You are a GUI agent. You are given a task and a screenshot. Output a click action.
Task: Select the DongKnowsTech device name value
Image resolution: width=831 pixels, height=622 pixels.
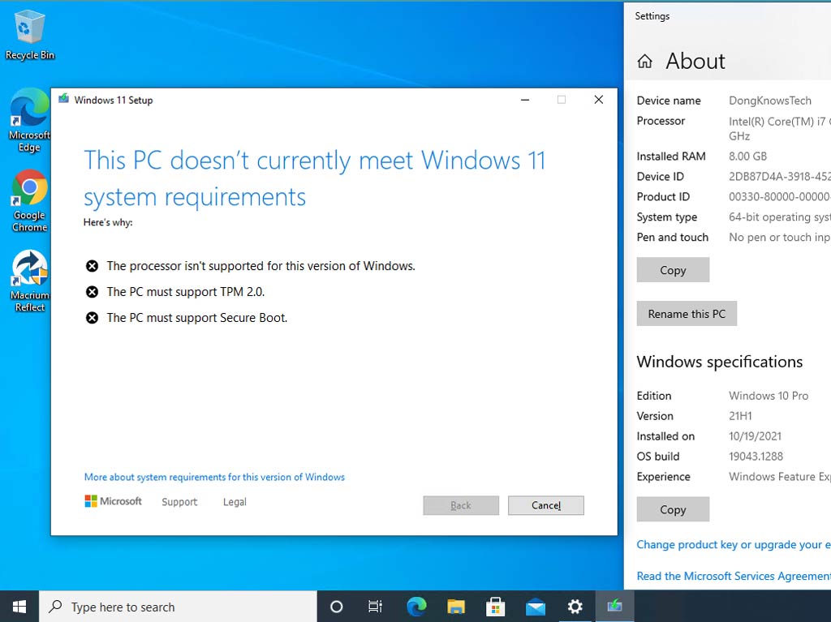coord(770,101)
